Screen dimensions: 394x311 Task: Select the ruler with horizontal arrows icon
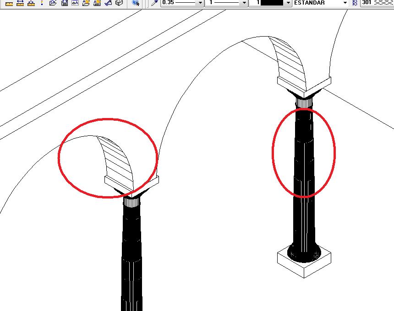click(x=20, y=3)
